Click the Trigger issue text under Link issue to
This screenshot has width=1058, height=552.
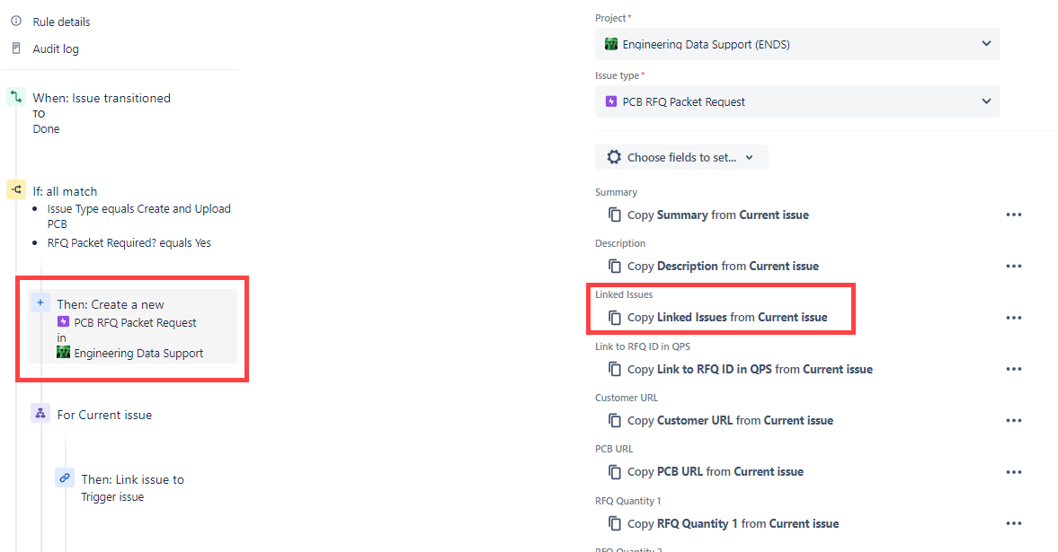[x=112, y=497]
